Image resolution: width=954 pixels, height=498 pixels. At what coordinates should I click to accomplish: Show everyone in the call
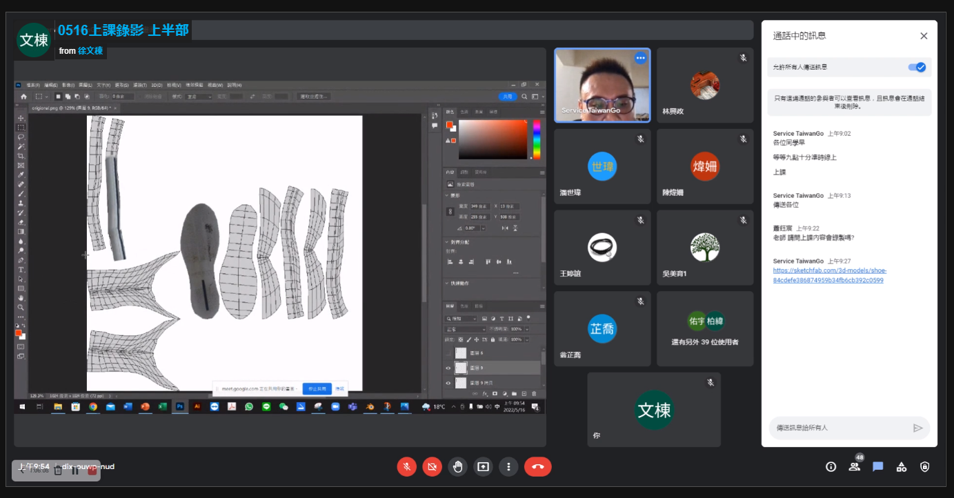point(855,467)
